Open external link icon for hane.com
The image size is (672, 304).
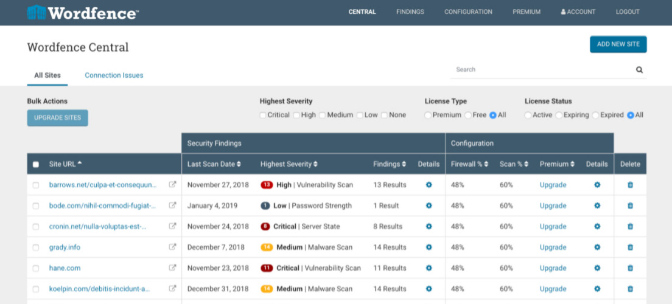pyautogui.click(x=172, y=268)
